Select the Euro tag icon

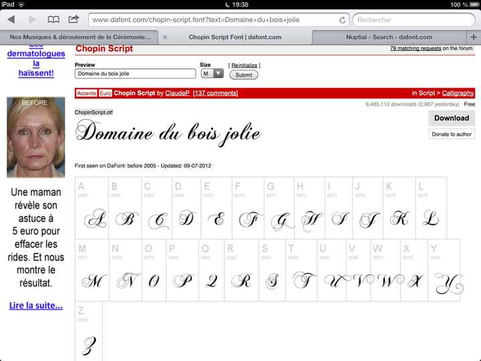[x=106, y=93]
